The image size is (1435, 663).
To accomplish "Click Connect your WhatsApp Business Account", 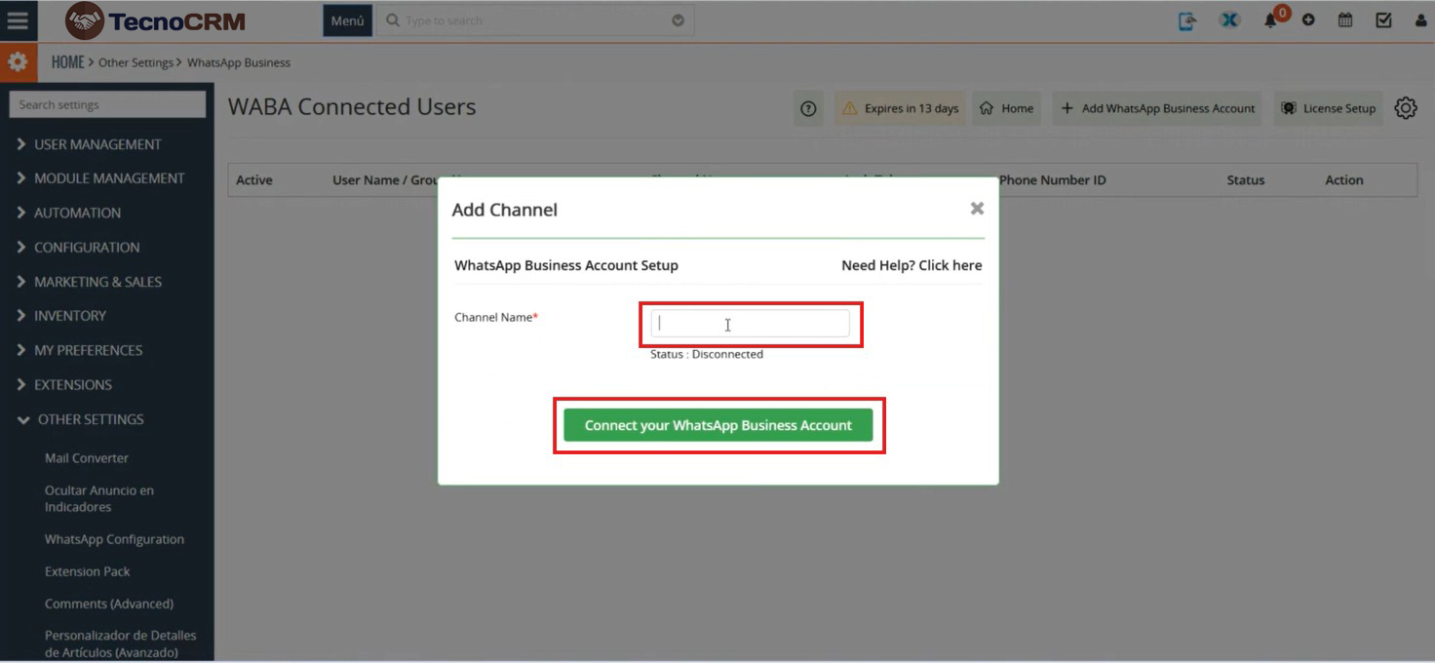I will pyautogui.click(x=717, y=425).
